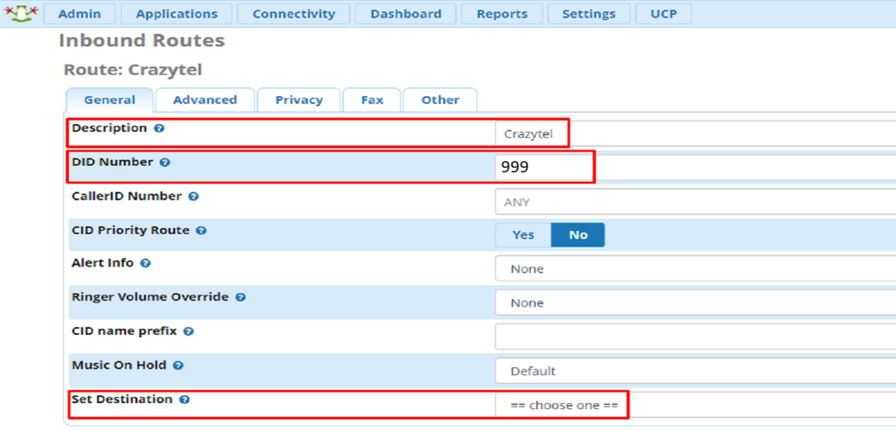The image size is (896, 431).
Task: Switch to the Privacy tab
Action: (x=298, y=100)
